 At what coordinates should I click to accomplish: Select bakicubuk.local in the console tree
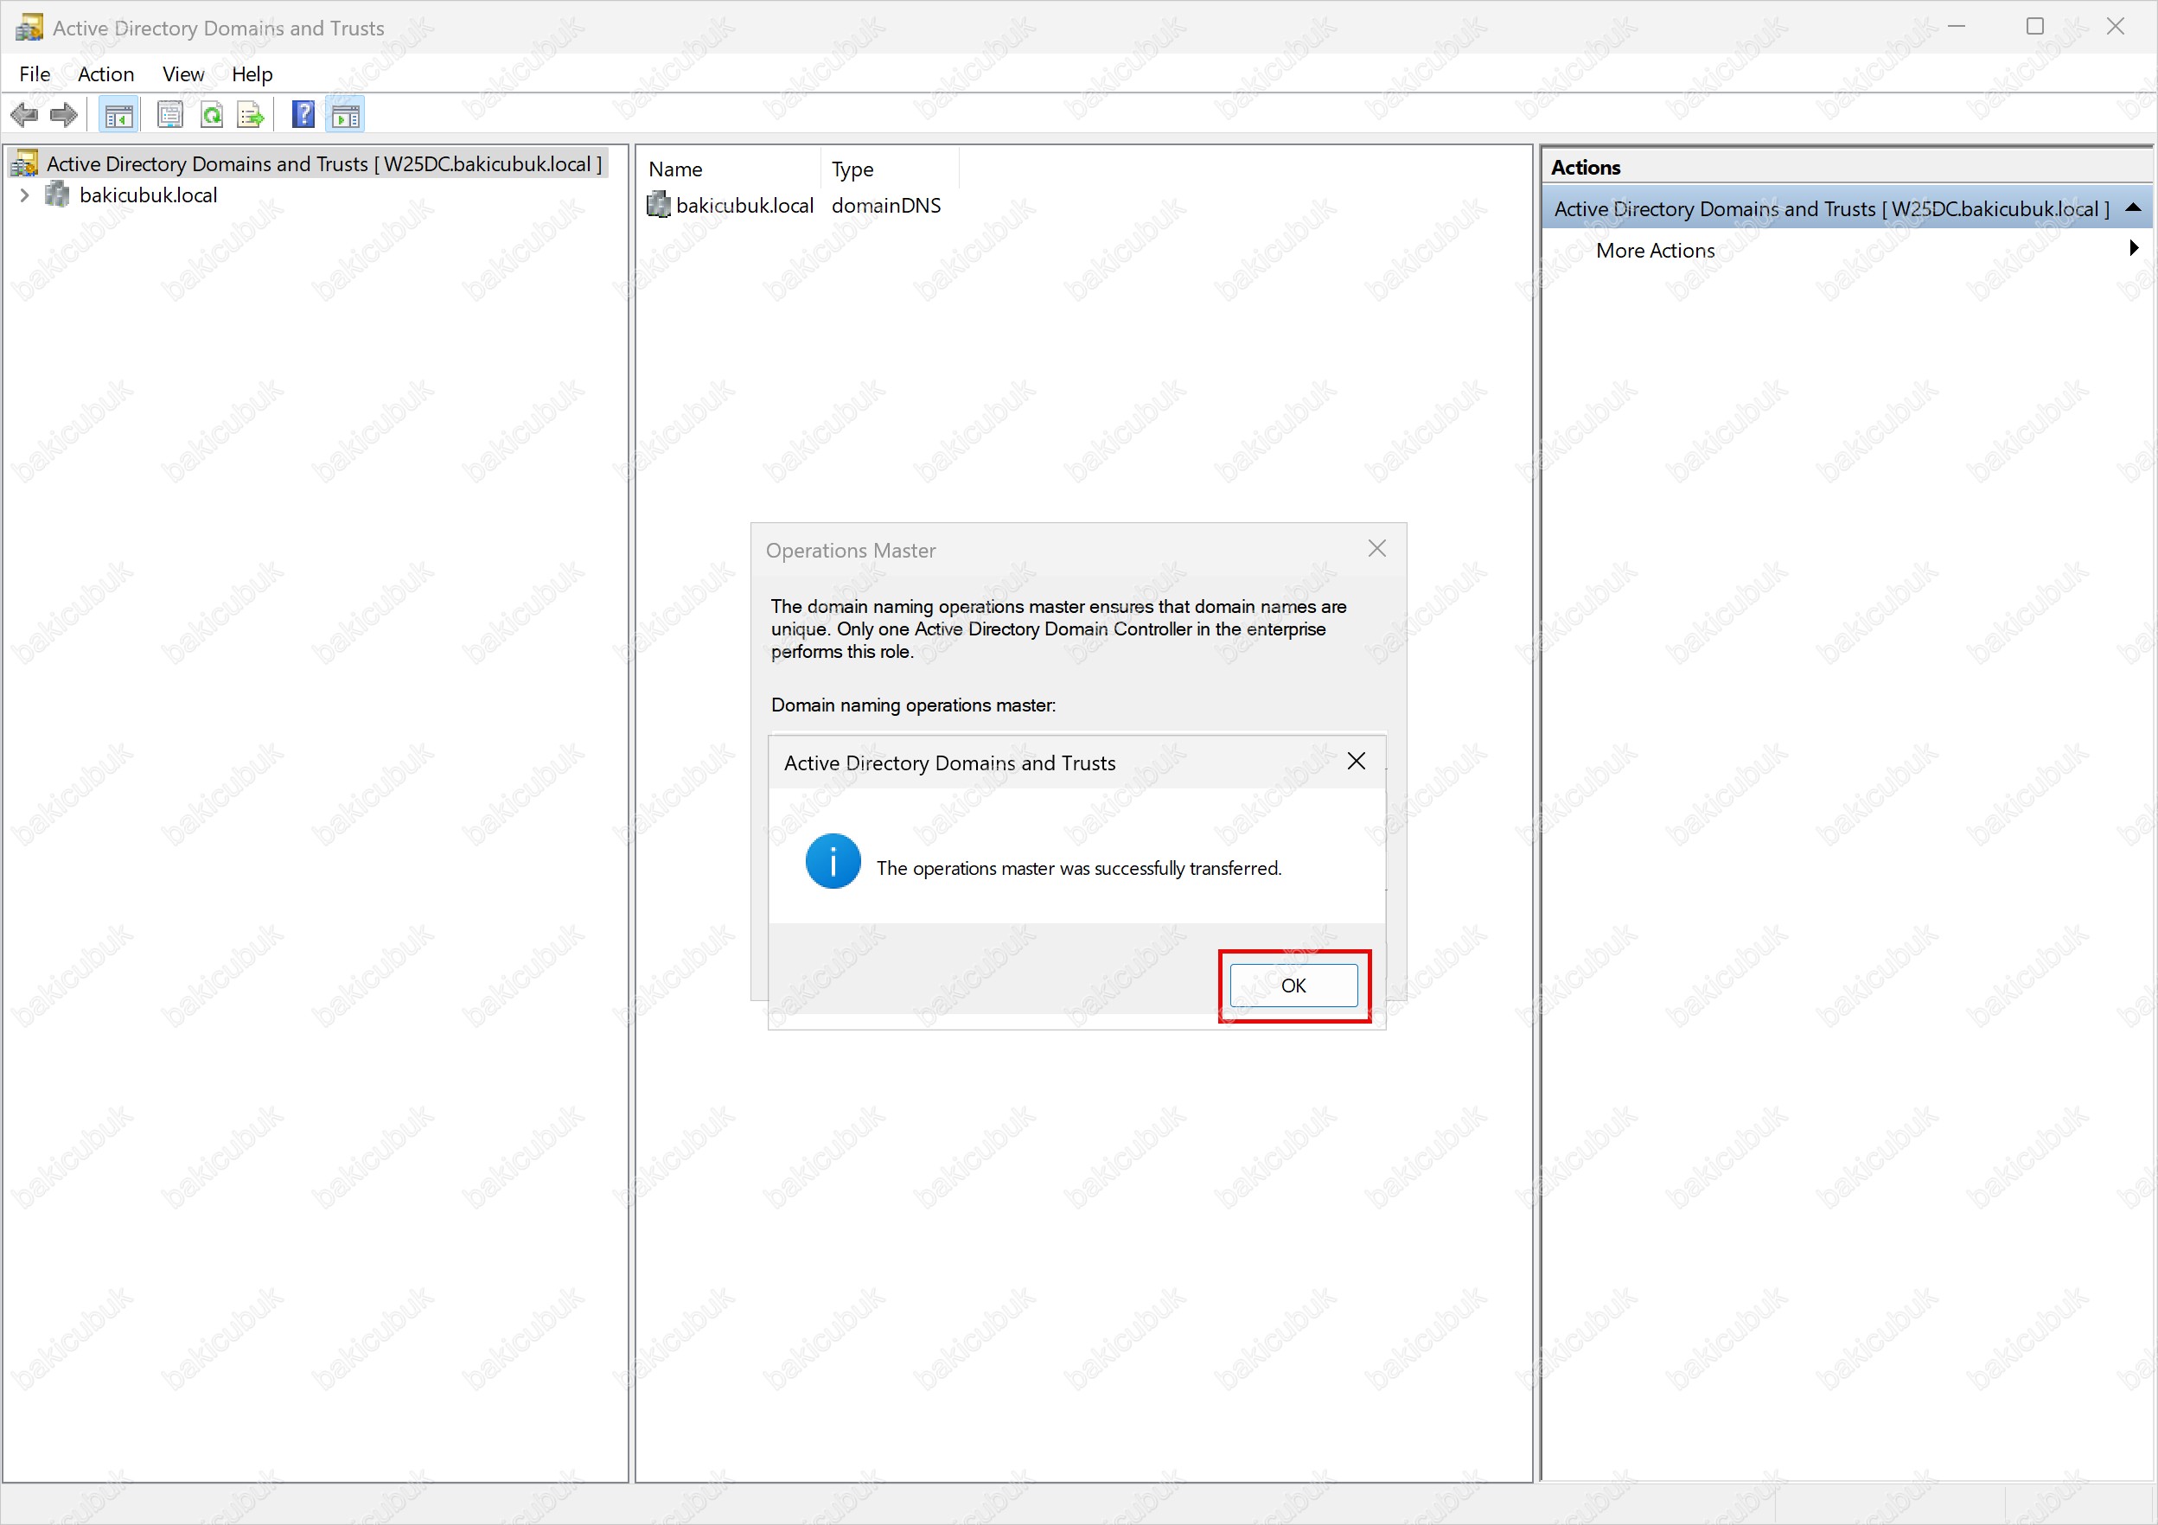(149, 195)
